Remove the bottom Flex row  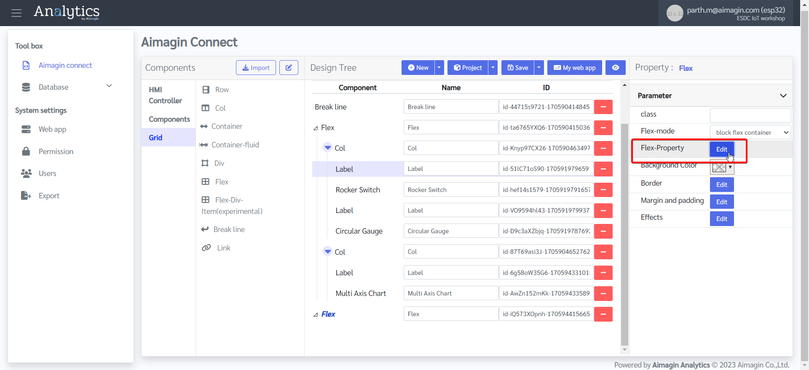point(603,314)
